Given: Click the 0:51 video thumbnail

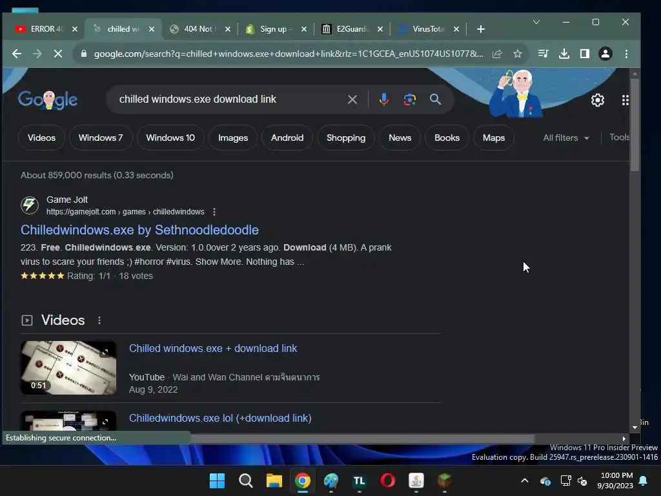Looking at the screenshot, I should point(68,367).
